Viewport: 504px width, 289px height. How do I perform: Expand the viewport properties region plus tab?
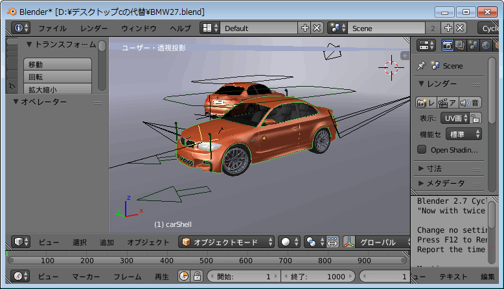(405, 56)
